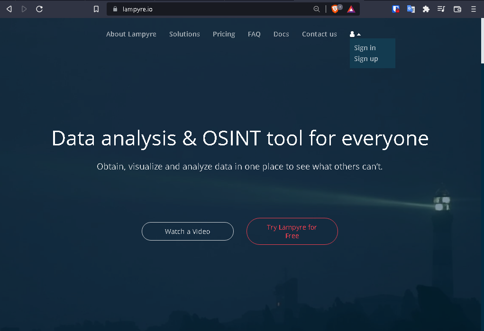This screenshot has width=484, height=331.
Task: Reload the lampyre.io page
Action: pyautogui.click(x=39, y=9)
